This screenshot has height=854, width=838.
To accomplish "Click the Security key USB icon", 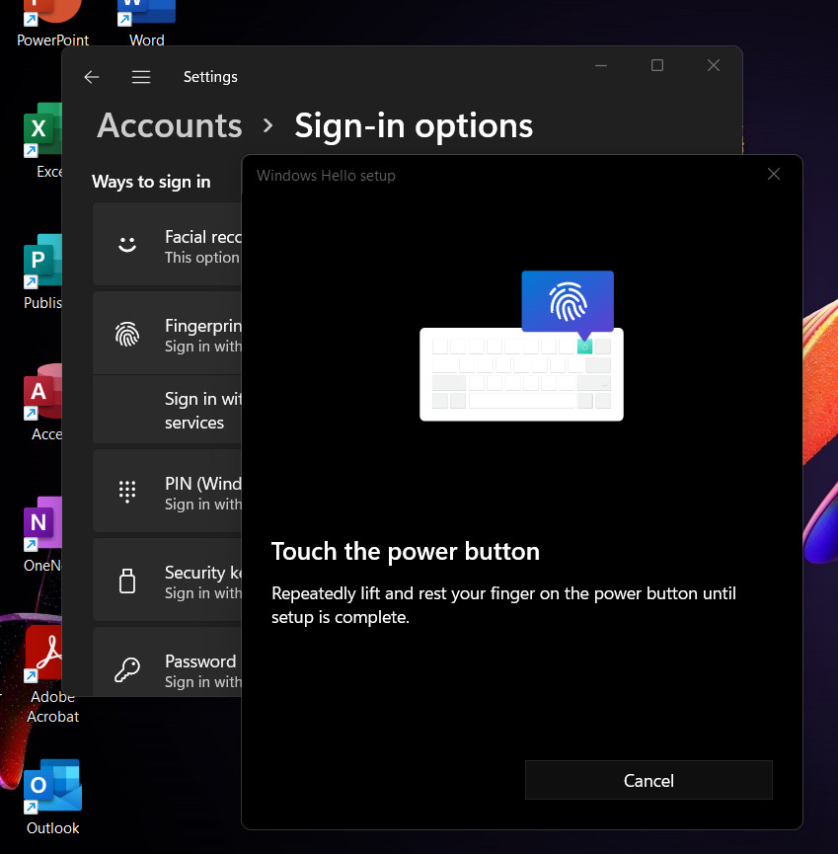I will pos(127,581).
